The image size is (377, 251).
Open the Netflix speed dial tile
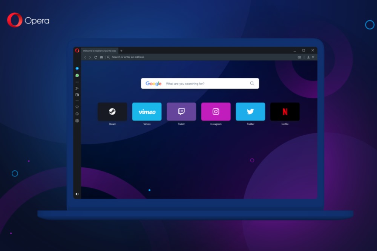pos(285,112)
